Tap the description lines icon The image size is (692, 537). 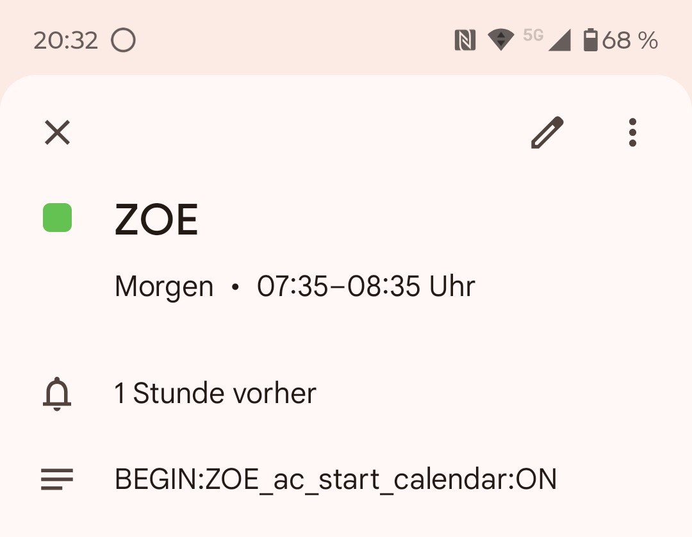click(57, 479)
